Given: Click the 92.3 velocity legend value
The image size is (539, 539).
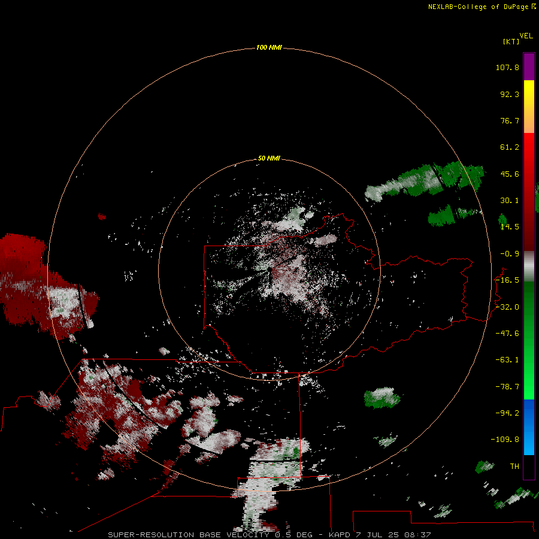Looking at the screenshot, I should pos(510,94).
